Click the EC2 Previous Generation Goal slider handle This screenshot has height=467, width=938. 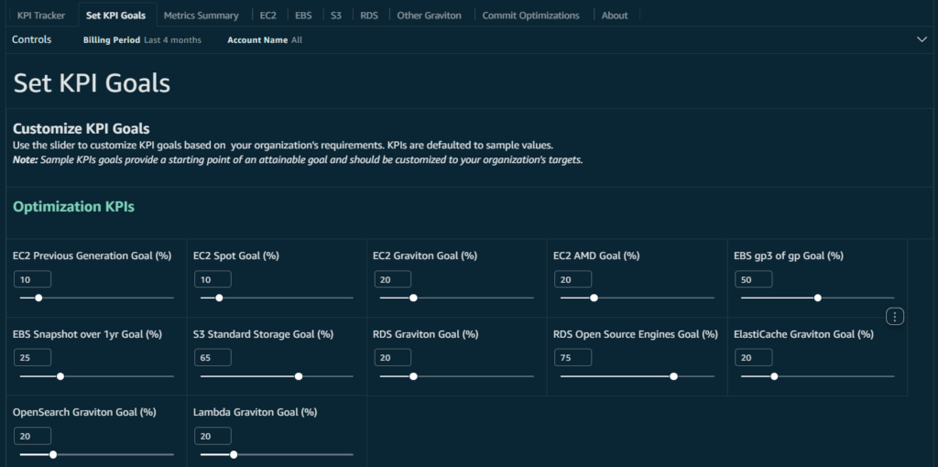click(x=38, y=298)
